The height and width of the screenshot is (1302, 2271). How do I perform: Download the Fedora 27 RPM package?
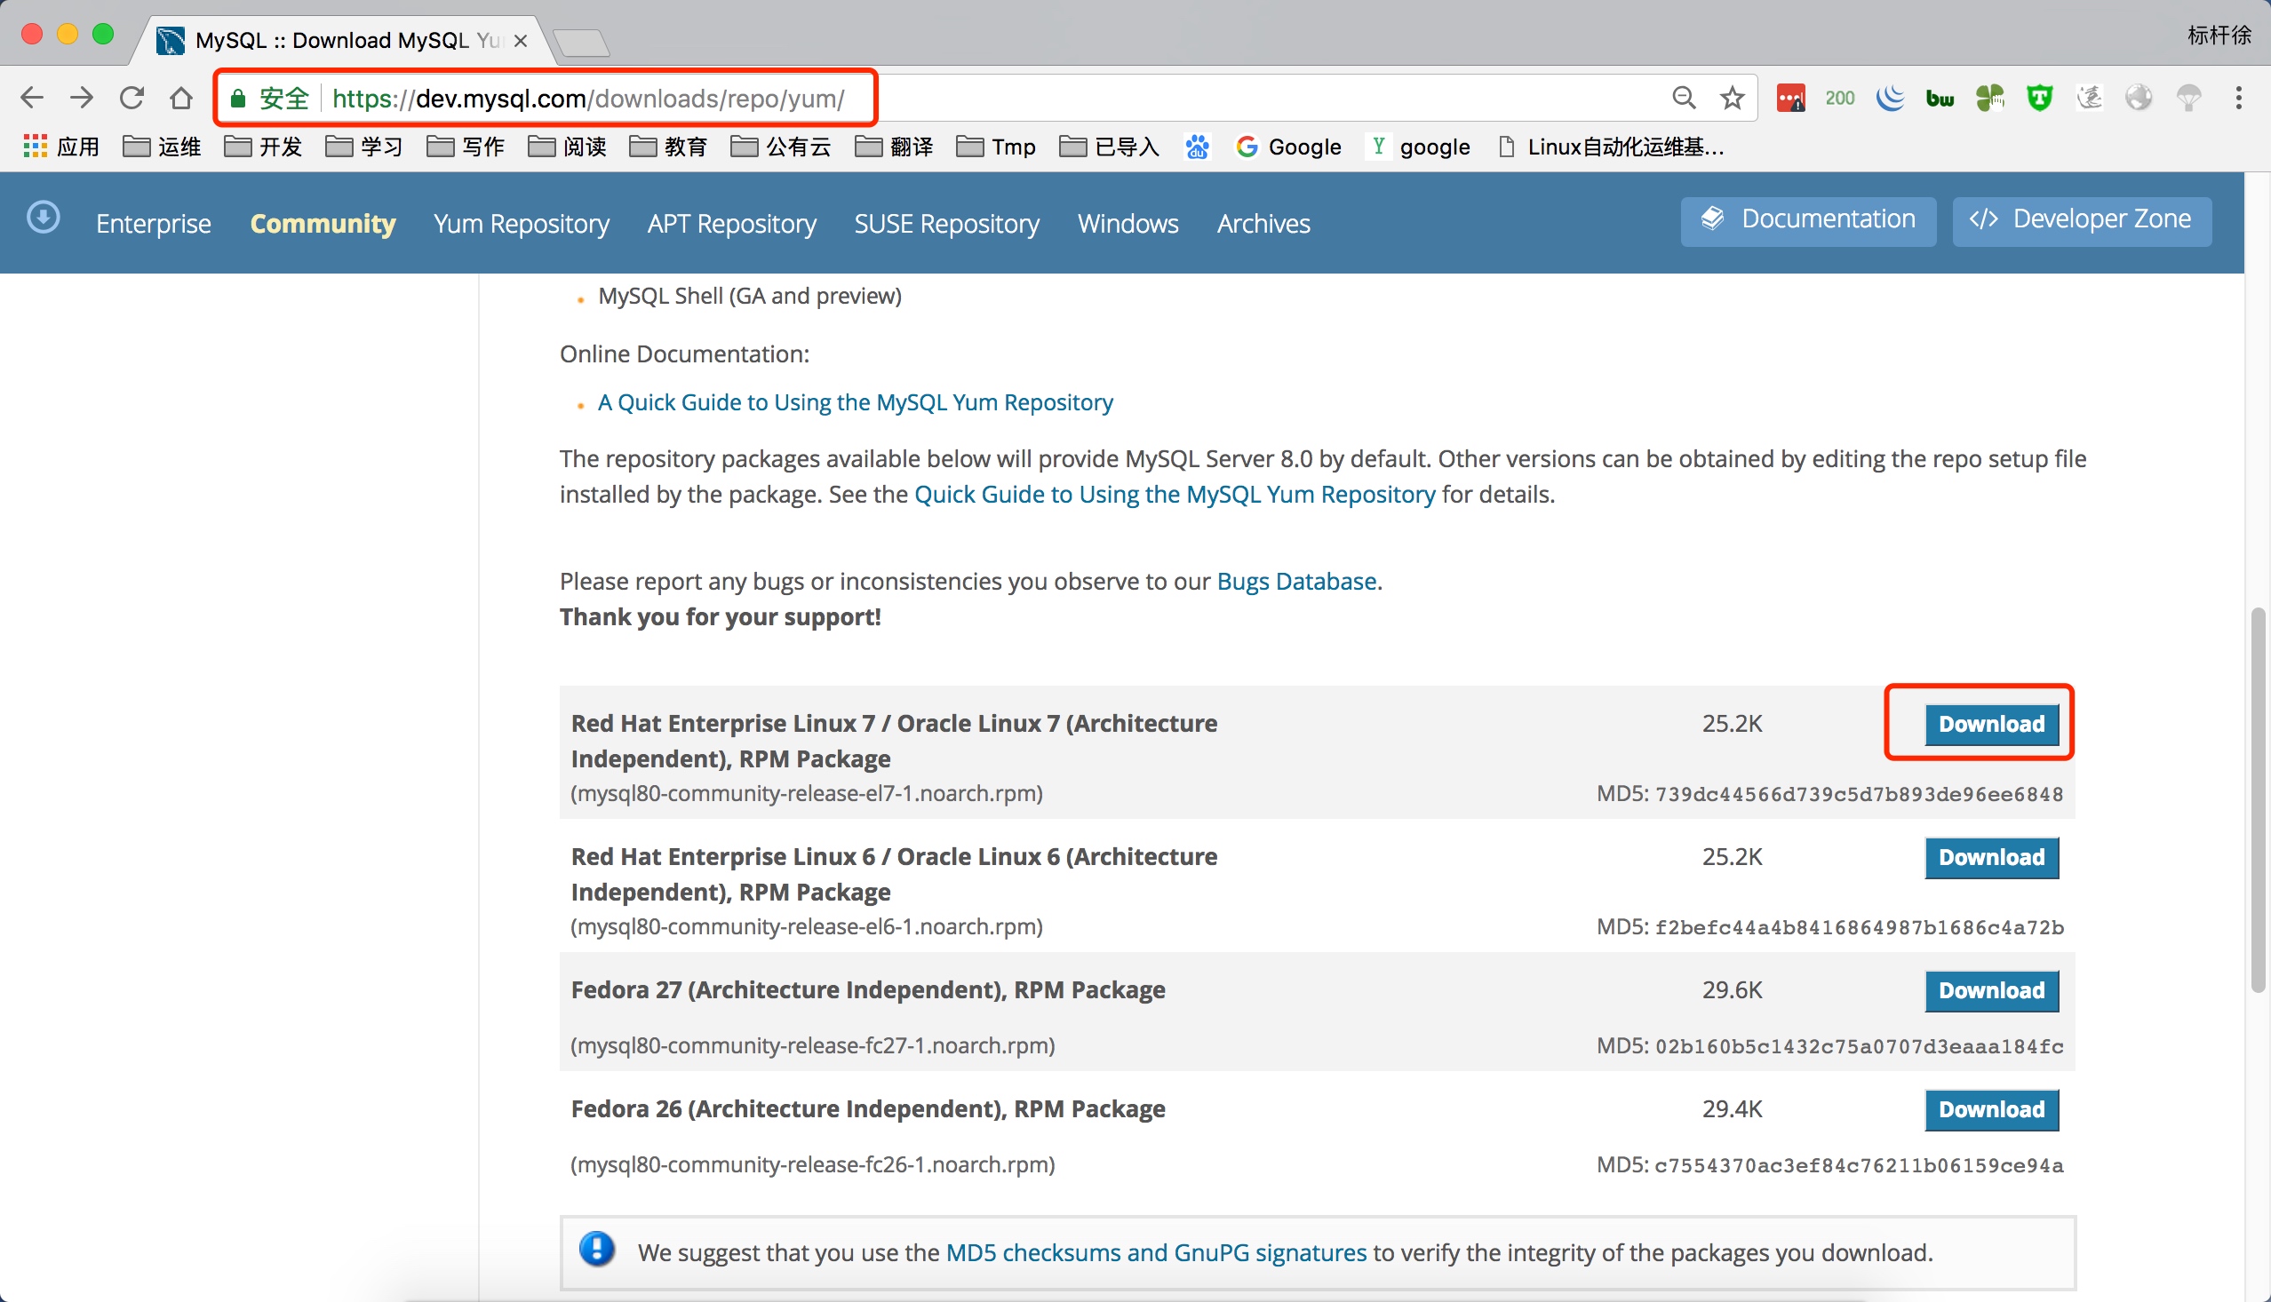(x=1991, y=990)
